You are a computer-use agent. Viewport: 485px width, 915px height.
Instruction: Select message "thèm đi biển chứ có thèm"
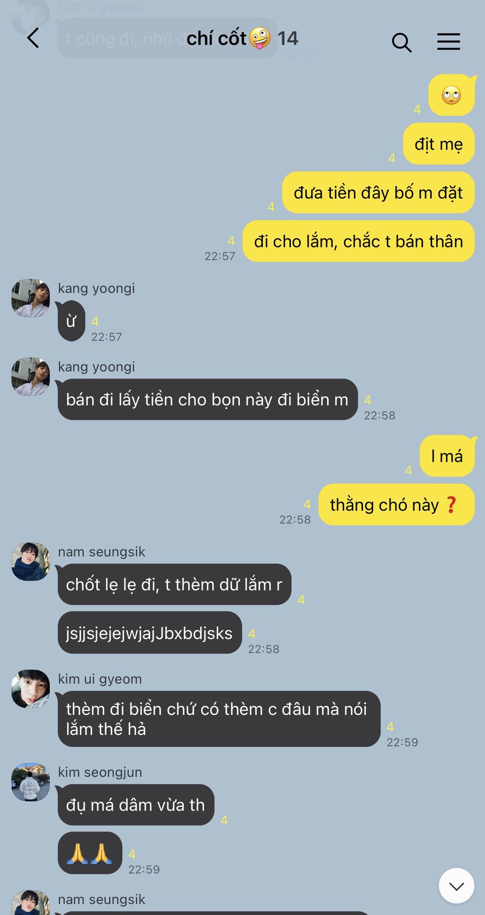(x=219, y=719)
